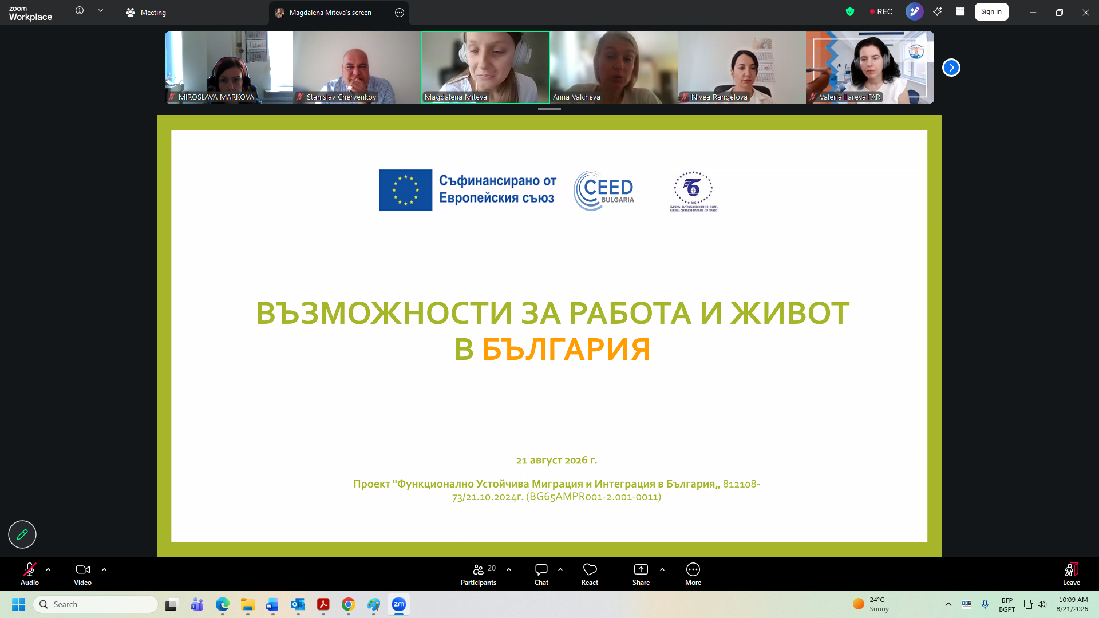Click the REC recording indicator

pos(881,11)
